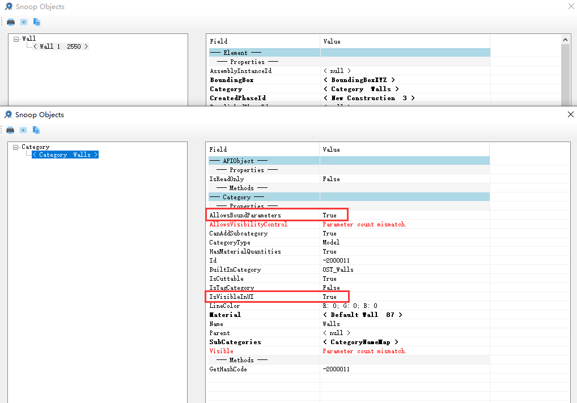Select the GetHashCode method row
Screen dimensions: 577x403
pos(349,369)
